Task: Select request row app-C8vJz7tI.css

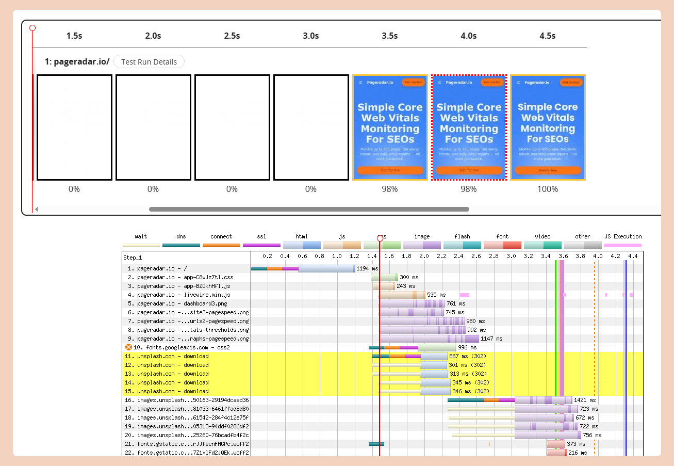Action: (x=383, y=278)
